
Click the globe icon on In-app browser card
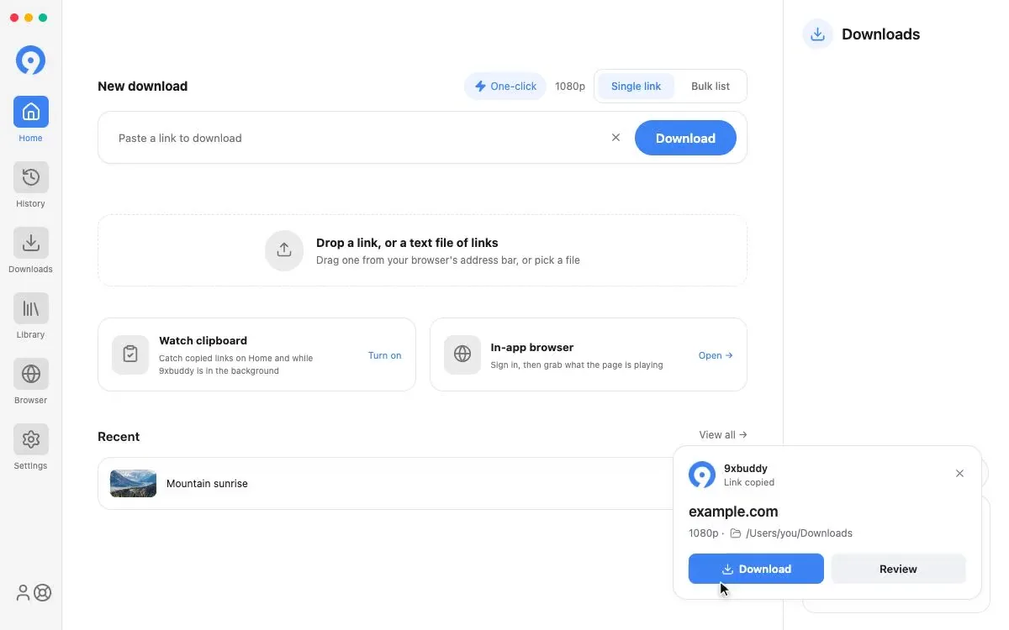click(x=462, y=354)
